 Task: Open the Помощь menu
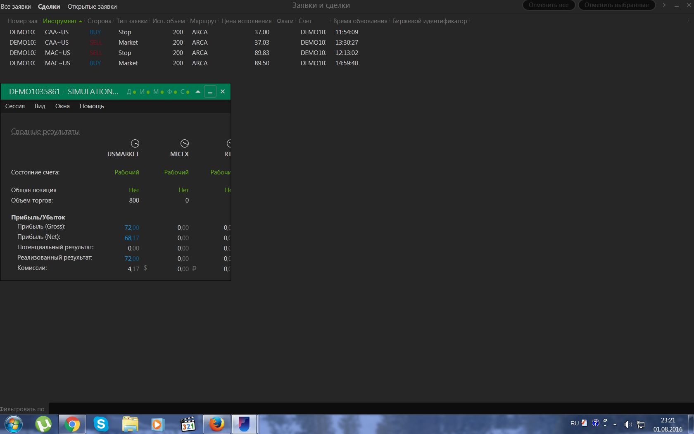(92, 106)
